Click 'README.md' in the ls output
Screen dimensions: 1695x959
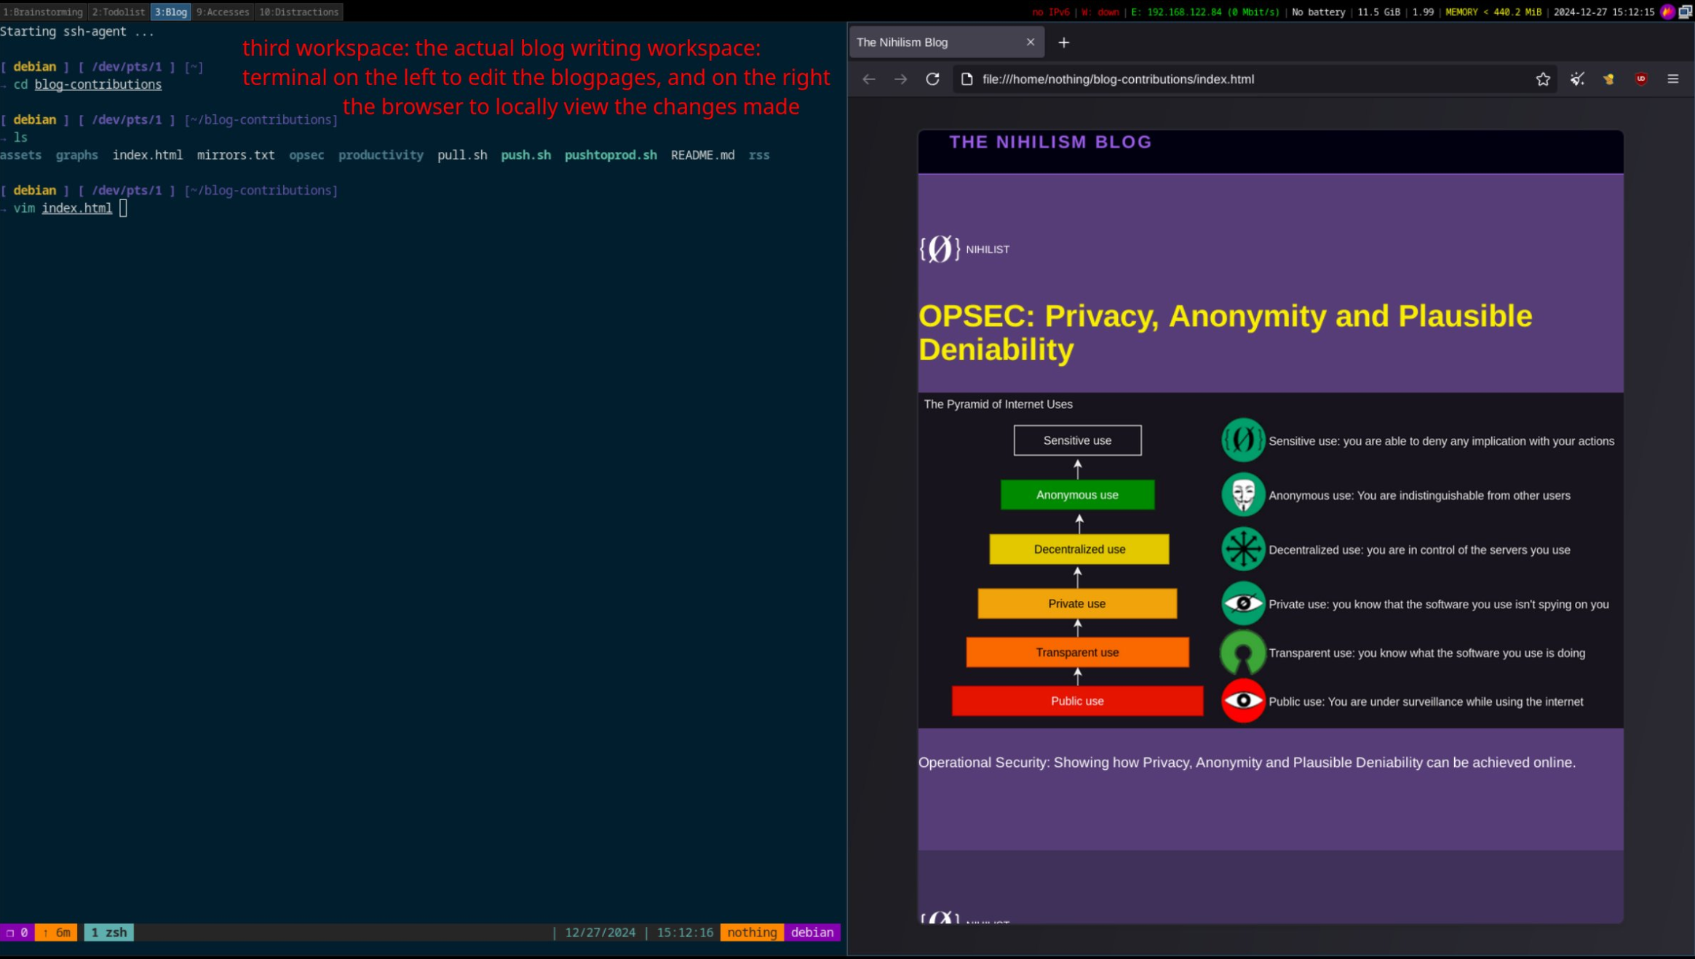(x=702, y=155)
